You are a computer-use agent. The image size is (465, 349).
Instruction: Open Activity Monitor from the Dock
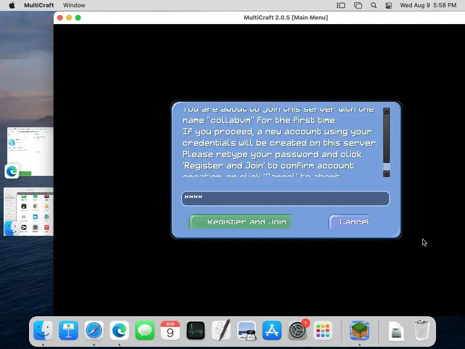(x=196, y=330)
